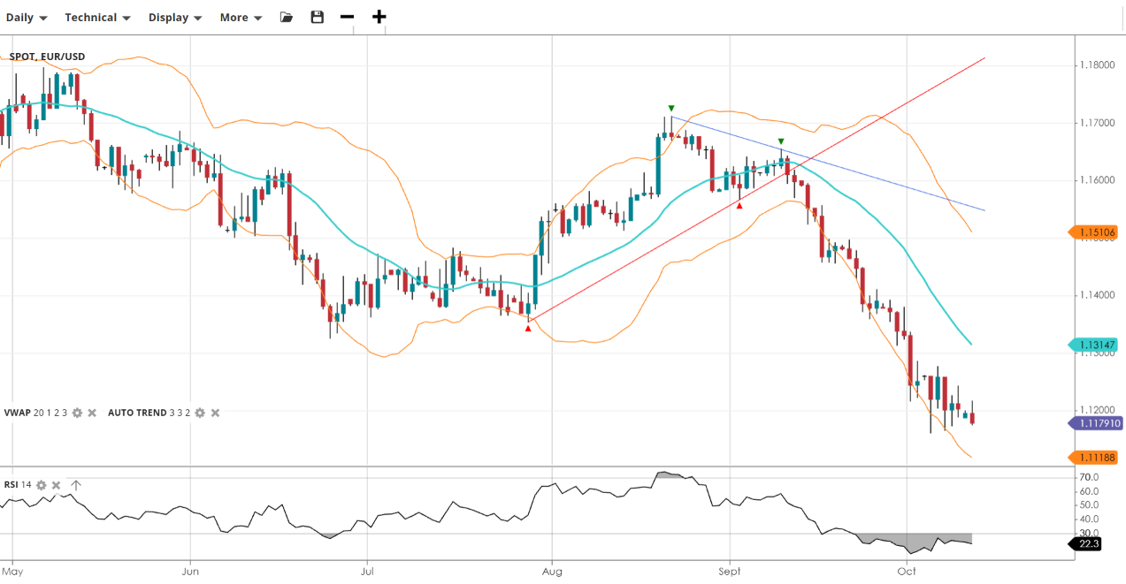Remove the AUTO TREND indicator

215,413
